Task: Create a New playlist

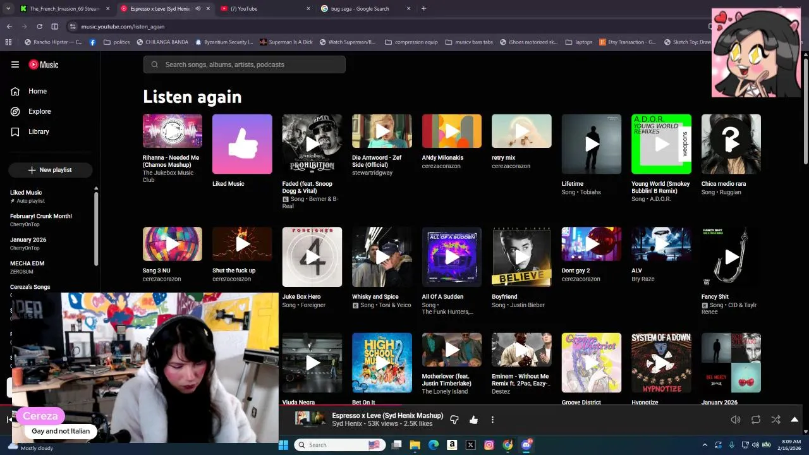Action: pos(50,170)
